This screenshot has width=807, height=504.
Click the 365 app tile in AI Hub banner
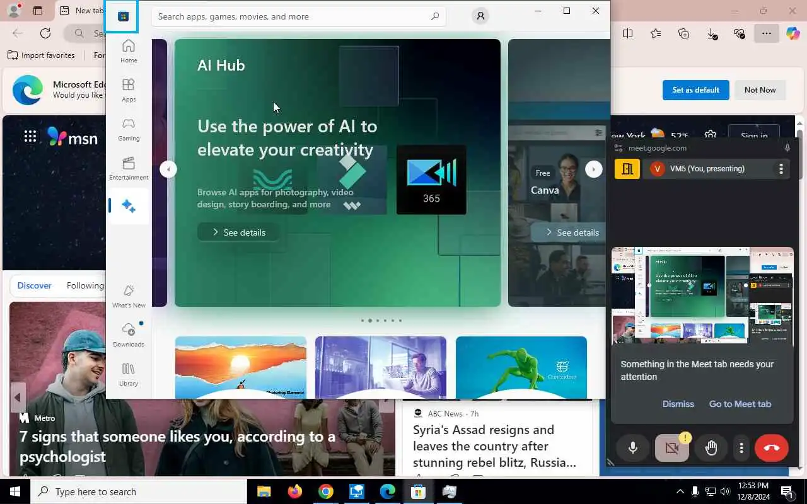point(431,180)
